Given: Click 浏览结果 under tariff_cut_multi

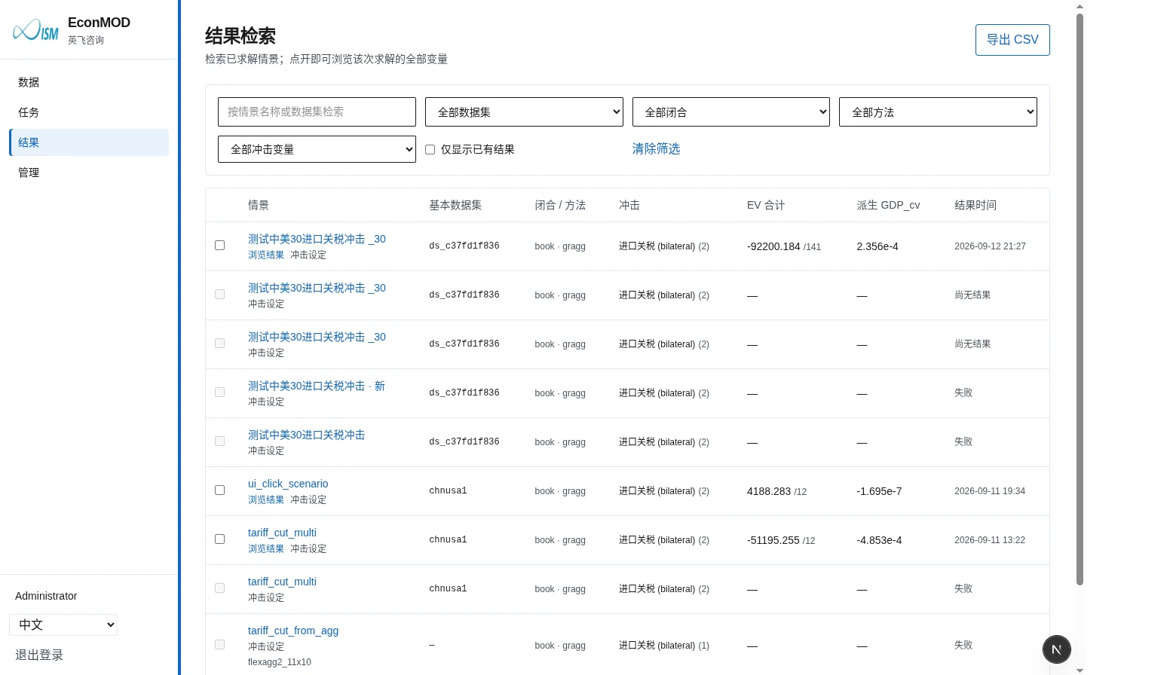Looking at the screenshot, I should [266, 548].
